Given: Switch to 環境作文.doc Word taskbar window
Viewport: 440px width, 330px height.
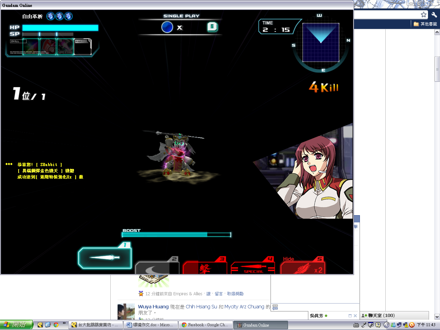Looking at the screenshot, I should click(x=151, y=325).
